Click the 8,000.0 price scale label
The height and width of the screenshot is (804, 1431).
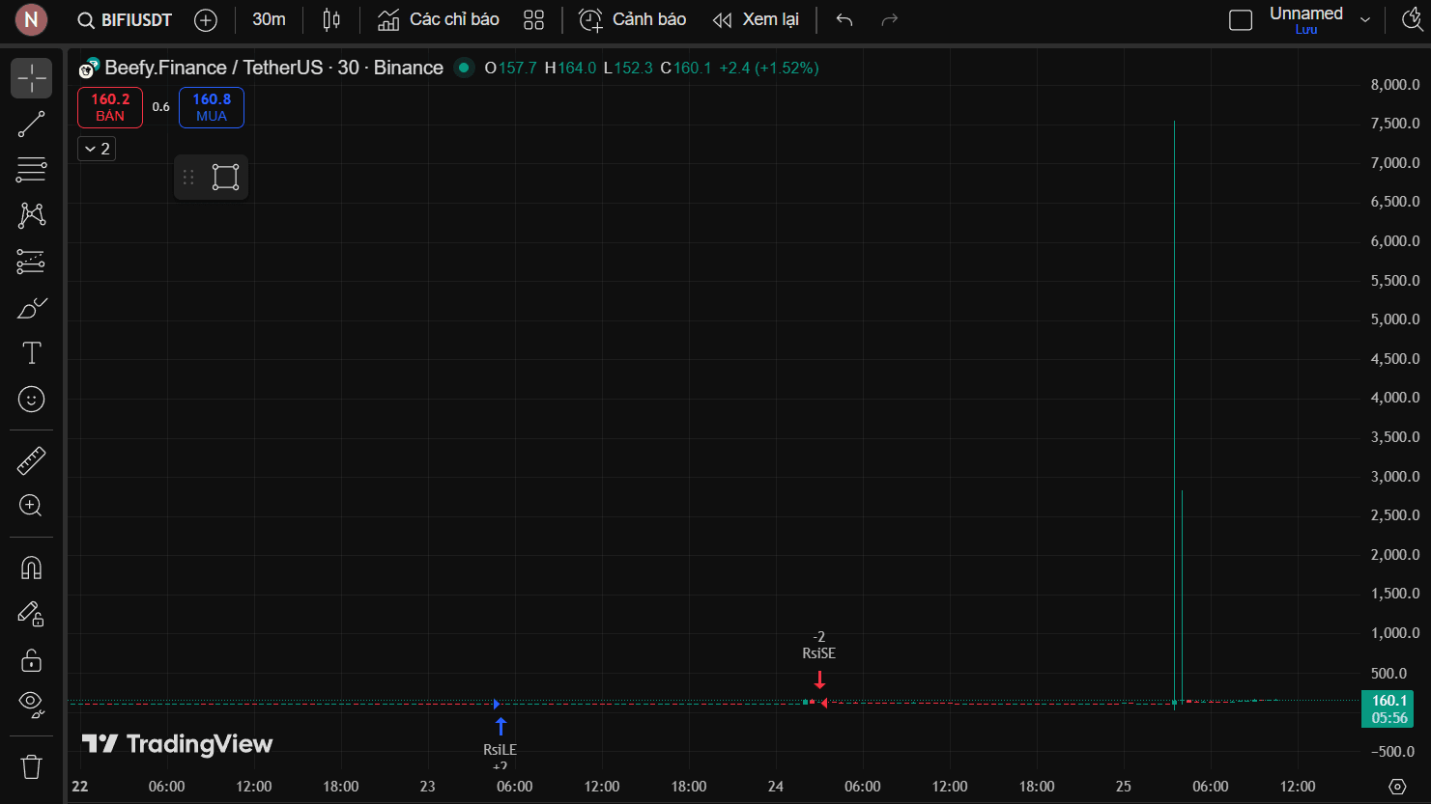click(1395, 85)
